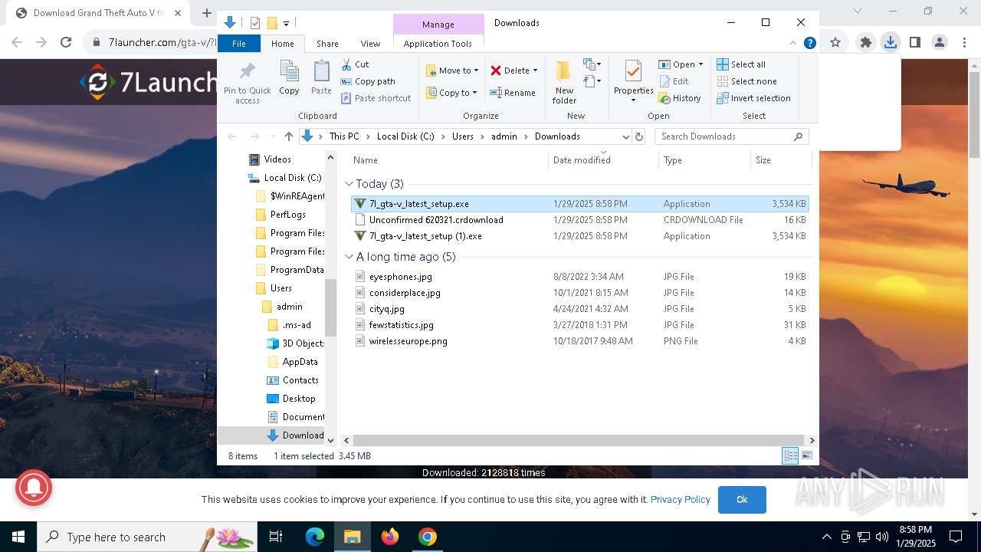
Task: Click Type here to search box
Action: (x=146, y=537)
